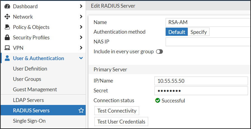Expand the Network section arrow

[x=81, y=17]
